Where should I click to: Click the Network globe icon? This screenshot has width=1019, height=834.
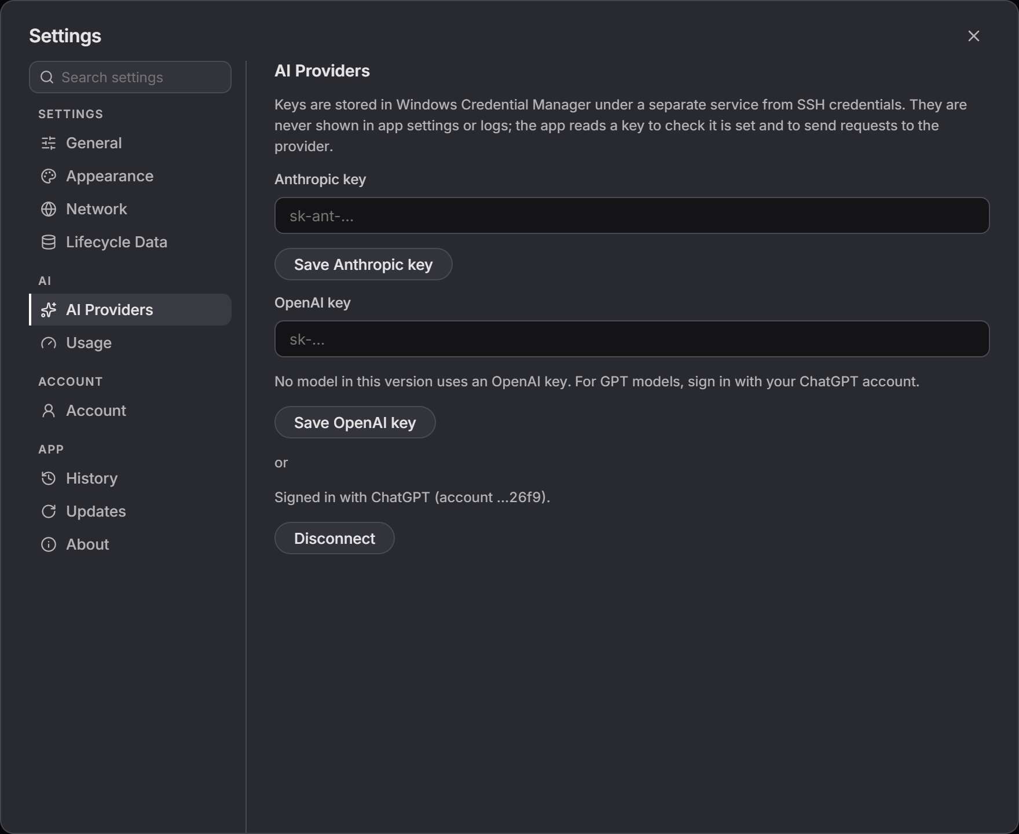click(49, 209)
